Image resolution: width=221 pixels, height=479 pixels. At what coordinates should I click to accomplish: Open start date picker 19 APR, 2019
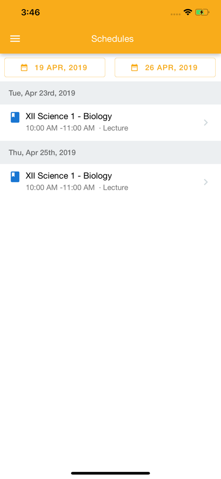click(x=55, y=68)
